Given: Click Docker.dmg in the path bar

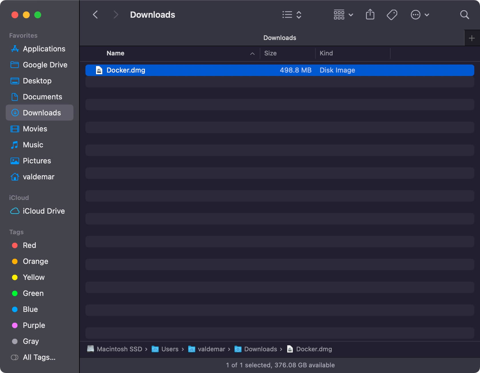Looking at the screenshot, I should coord(309,349).
